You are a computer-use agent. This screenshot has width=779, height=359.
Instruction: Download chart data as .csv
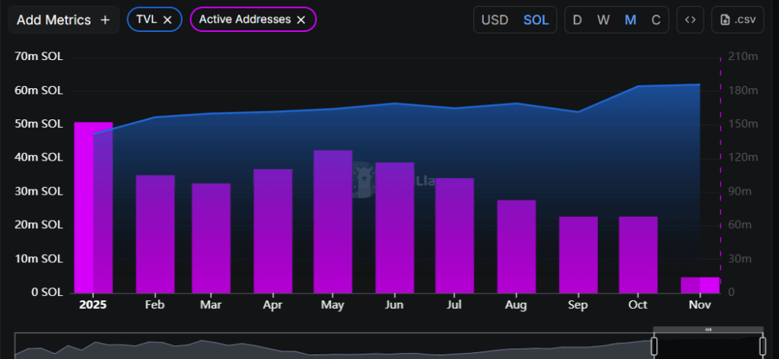[x=737, y=20]
